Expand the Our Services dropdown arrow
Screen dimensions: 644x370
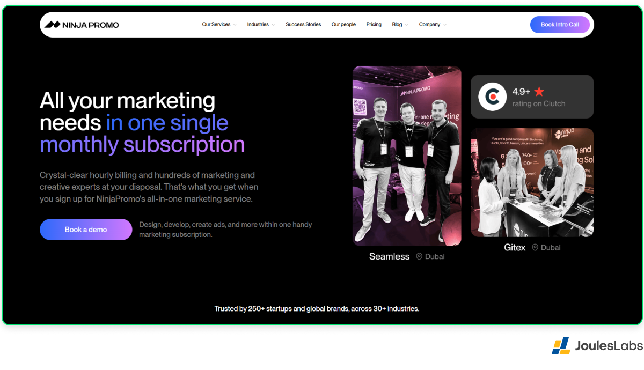(235, 25)
